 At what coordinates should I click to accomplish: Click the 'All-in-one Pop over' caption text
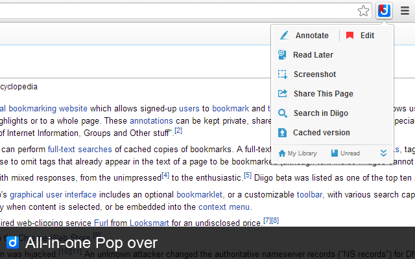click(x=91, y=243)
